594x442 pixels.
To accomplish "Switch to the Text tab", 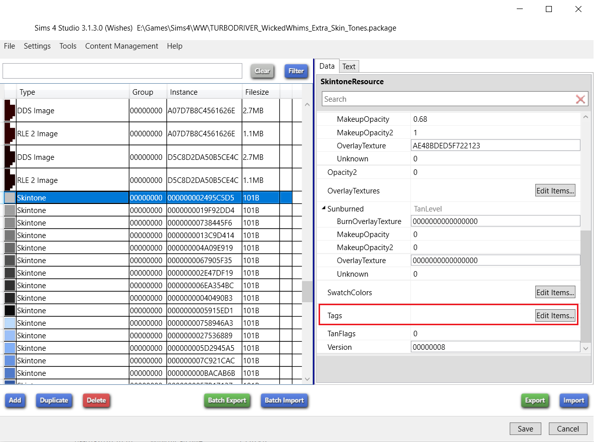I will (349, 67).
